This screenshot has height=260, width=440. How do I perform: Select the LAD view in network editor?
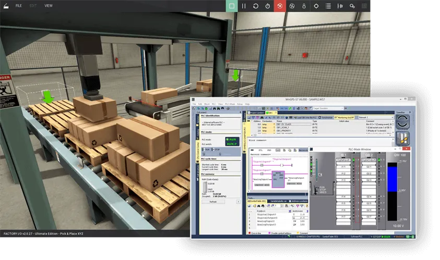(x=278, y=150)
